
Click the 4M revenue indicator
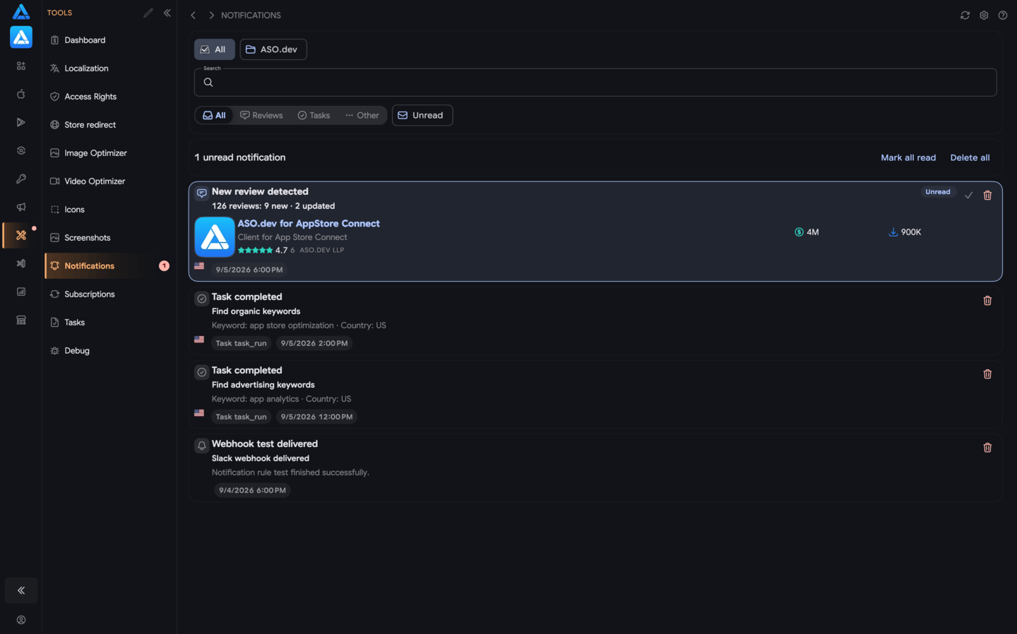807,232
